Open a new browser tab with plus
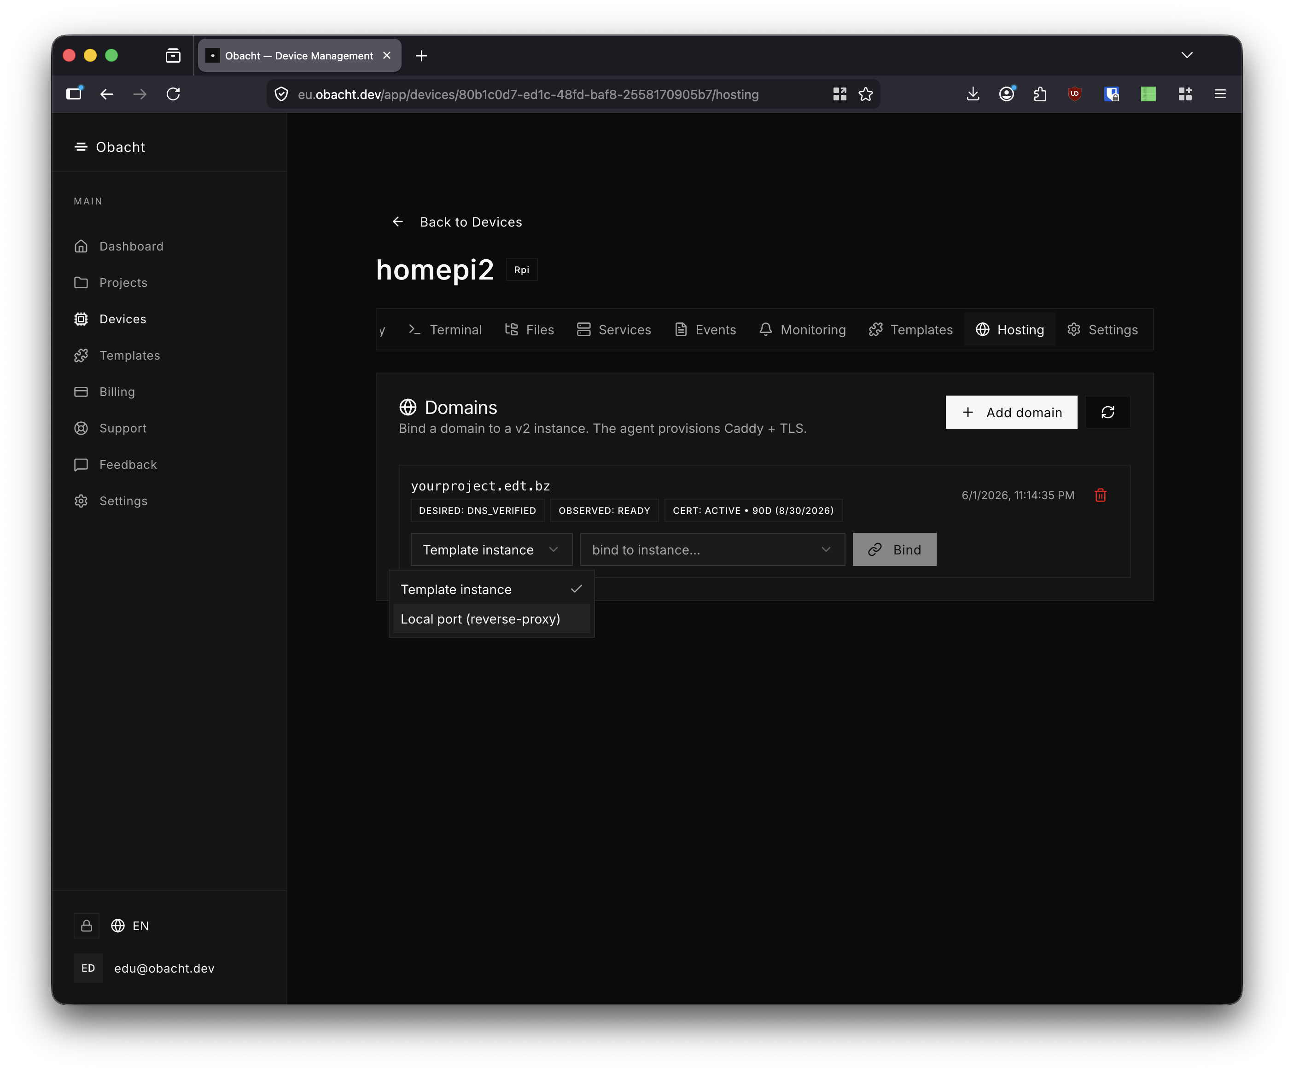1294x1073 pixels. click(421, 56)
